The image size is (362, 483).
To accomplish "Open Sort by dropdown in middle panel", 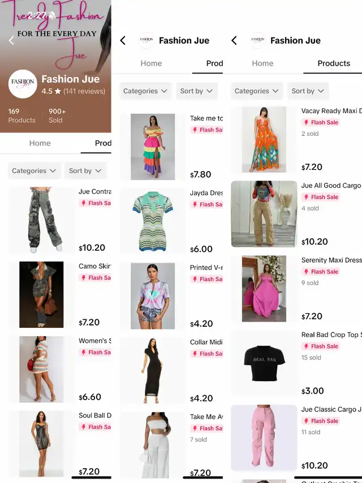I will 196,91.
